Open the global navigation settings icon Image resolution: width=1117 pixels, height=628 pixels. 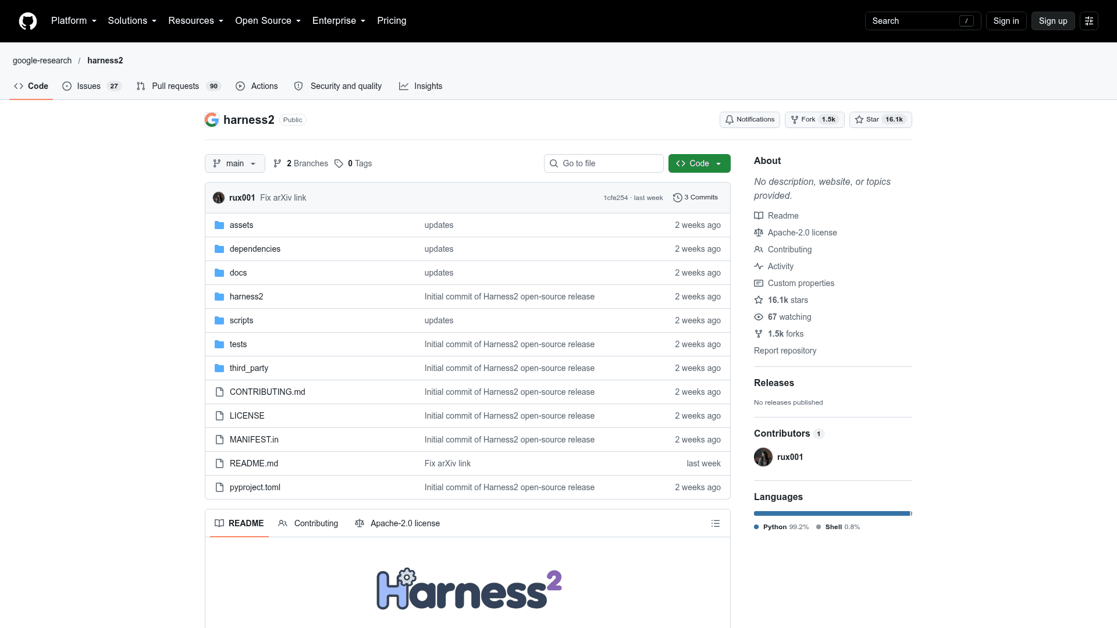[1089, 21]
